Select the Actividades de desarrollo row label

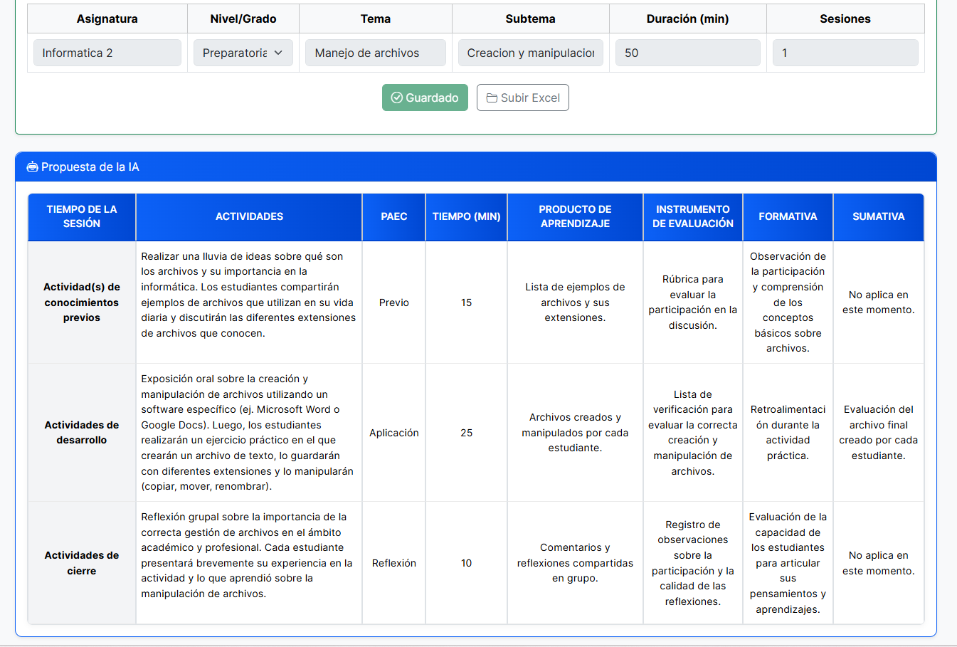pos(82,433)
